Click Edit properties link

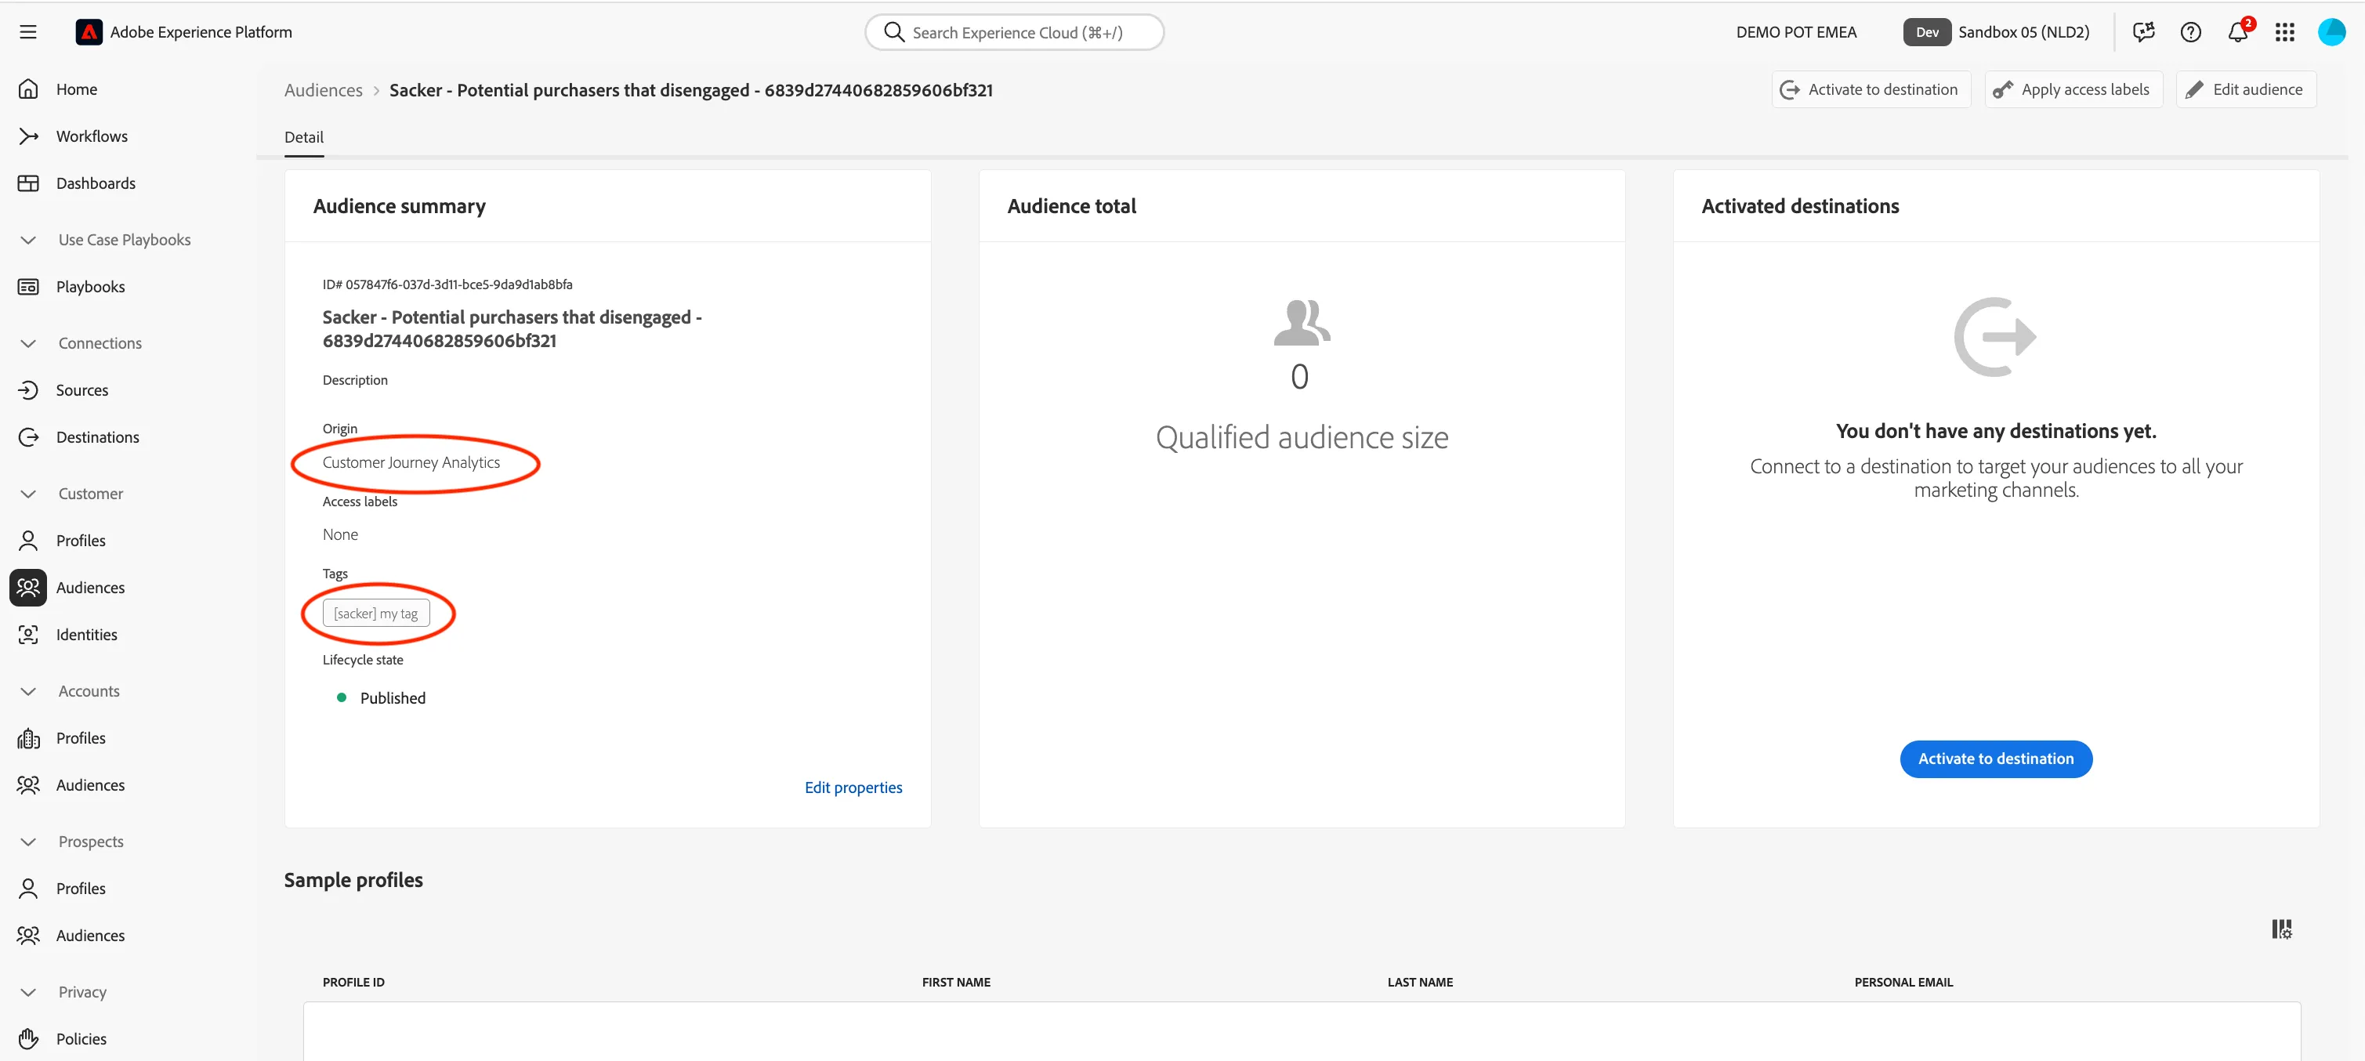tap(853, 788)
